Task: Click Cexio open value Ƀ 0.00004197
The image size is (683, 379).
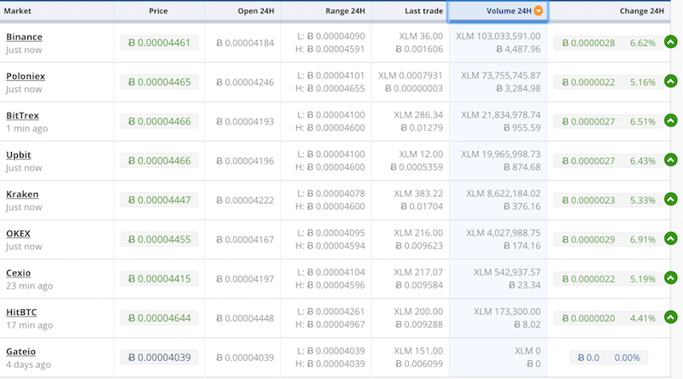Action: 245,279
